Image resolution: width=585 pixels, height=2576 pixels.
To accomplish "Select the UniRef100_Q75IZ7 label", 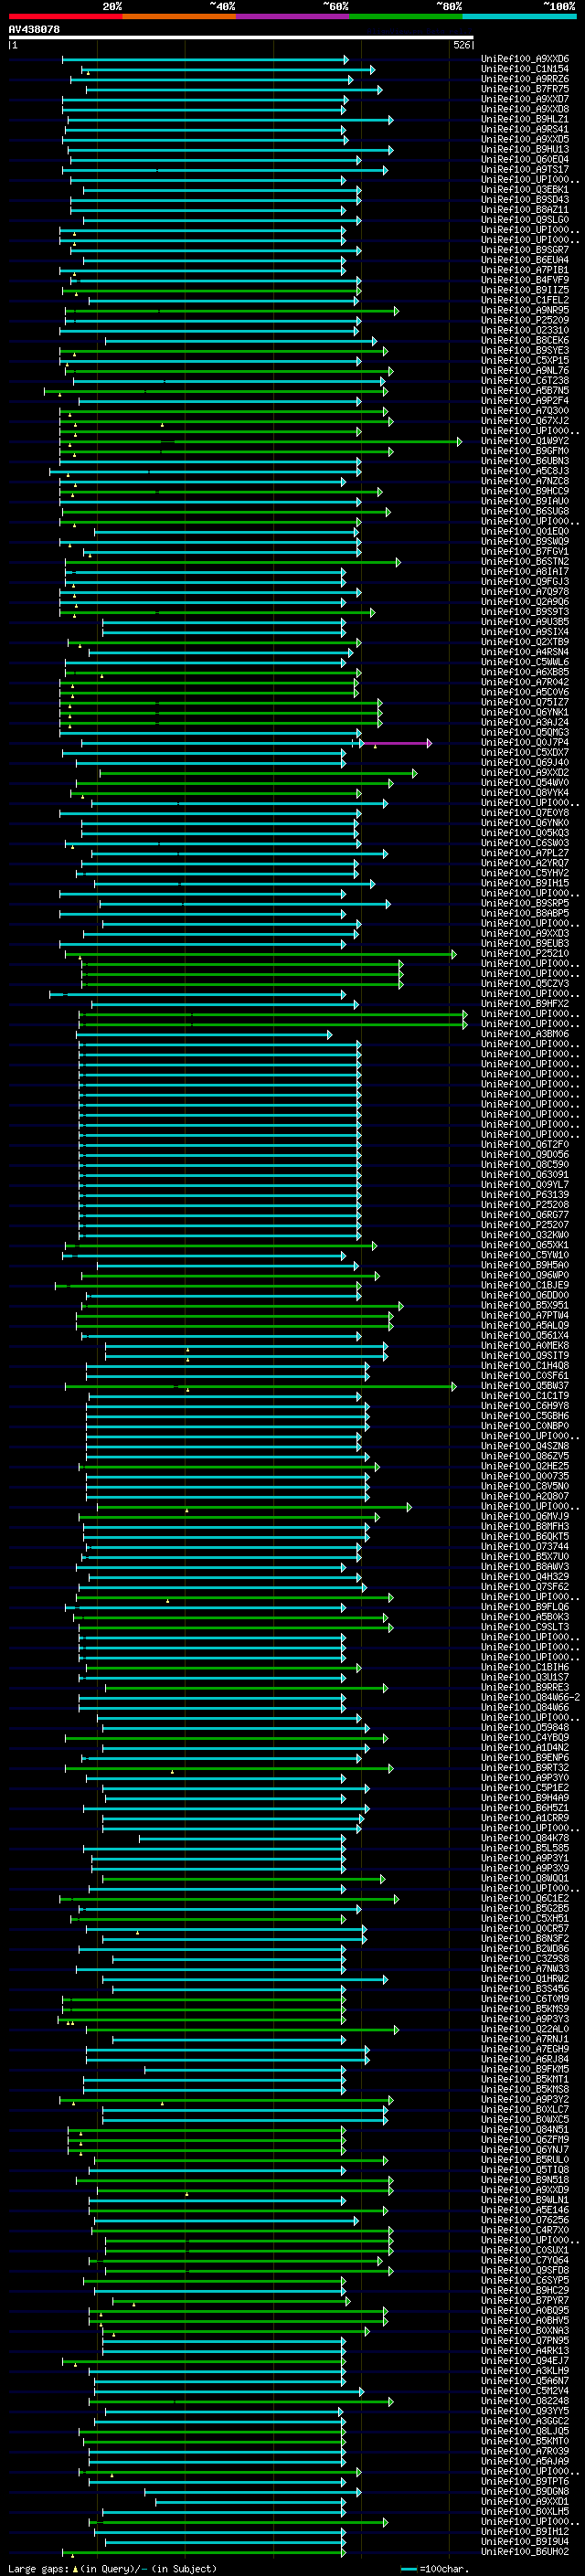I will (525, 702).
